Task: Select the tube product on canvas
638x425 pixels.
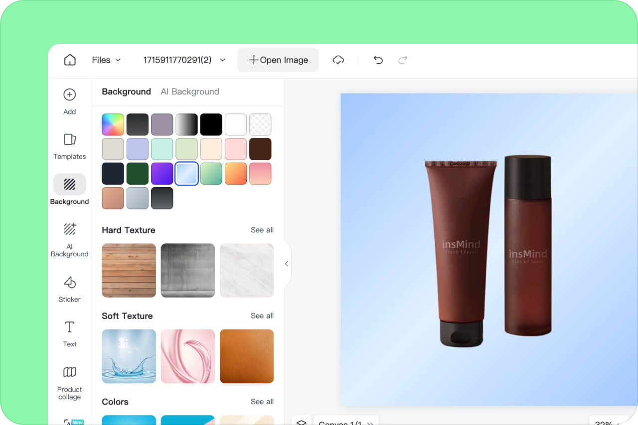Action: [x=461, y=254]
